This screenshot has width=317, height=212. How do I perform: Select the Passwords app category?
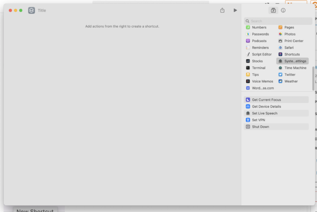(x=260, y=34)
